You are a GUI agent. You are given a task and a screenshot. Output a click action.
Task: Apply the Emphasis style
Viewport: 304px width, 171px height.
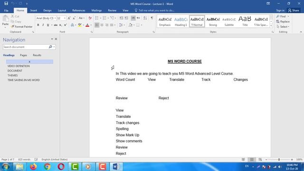click(x=165, y=21)
